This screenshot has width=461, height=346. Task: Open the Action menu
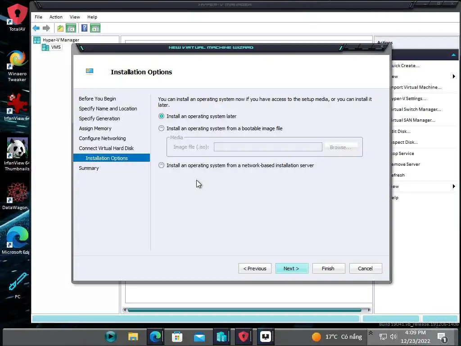(x=56, y=17)
